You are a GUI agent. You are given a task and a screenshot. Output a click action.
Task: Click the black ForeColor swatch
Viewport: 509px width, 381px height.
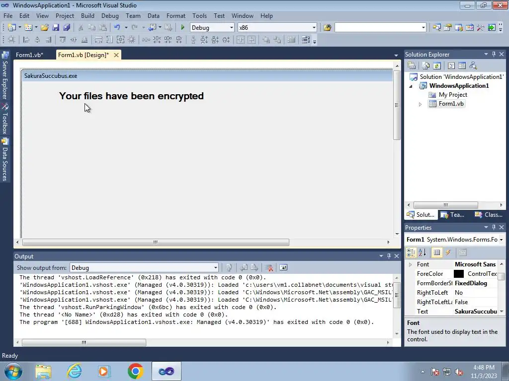click(x=459, y=274)
